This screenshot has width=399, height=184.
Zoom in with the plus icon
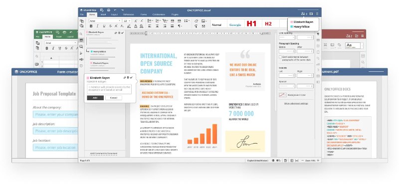point(318,161)
